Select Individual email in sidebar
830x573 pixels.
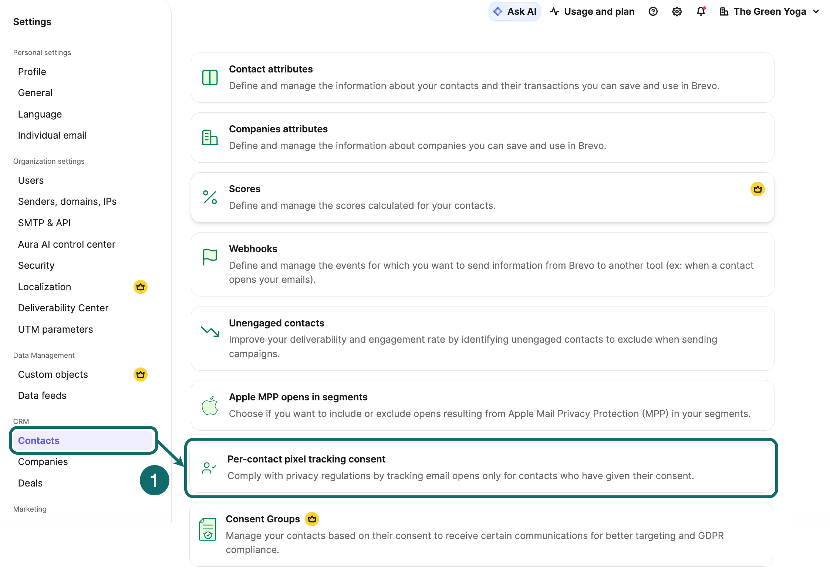click(x=52, y=135)
